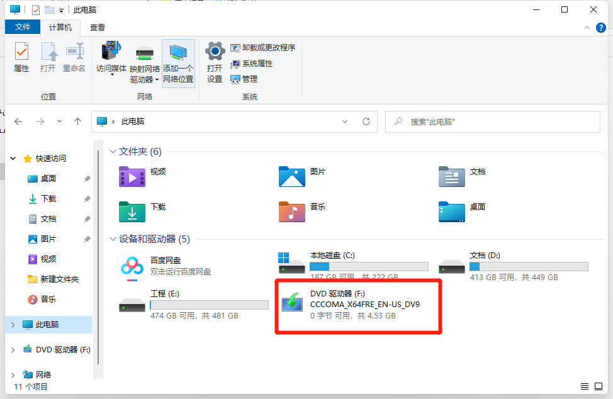
Task: Click the E: drive capacity bar
Action: [x=210, y=305]
